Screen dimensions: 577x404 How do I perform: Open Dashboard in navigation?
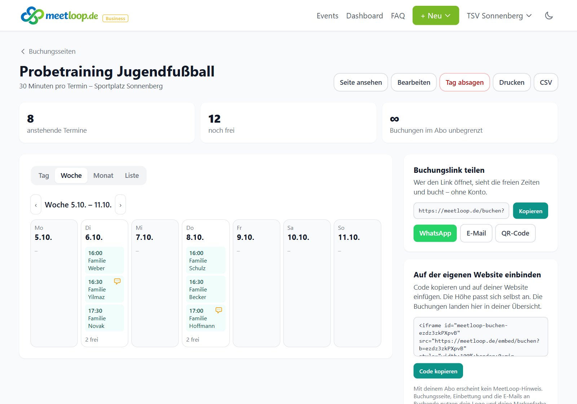click(x=365, y=16)
